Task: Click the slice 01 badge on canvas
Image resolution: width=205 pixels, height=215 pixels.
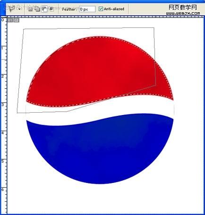Action: (x=10, y=20)
